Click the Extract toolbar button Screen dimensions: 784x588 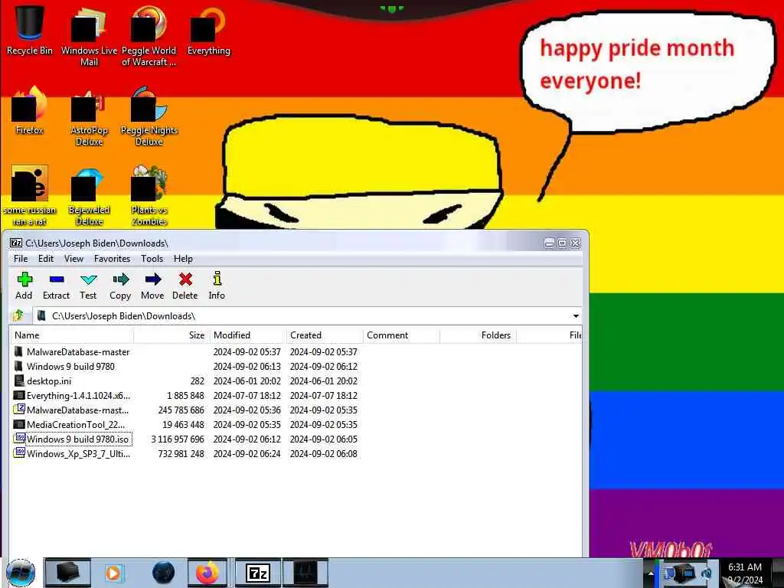(56, 286)
